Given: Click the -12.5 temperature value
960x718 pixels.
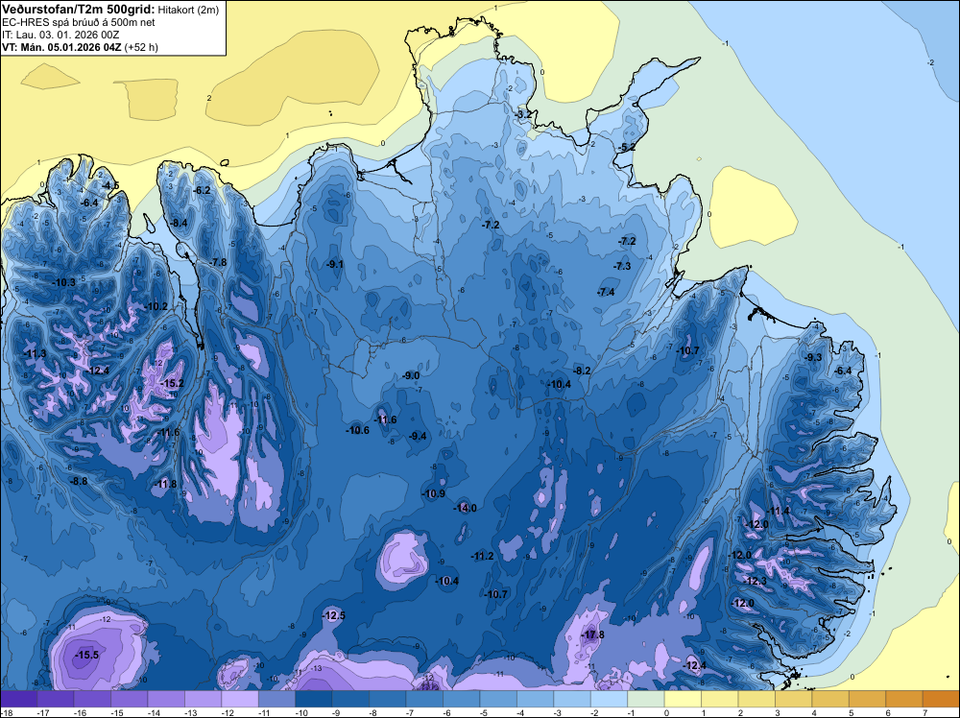Looking at the screenshot, I should pyautogui.click(x=333, y=615).
